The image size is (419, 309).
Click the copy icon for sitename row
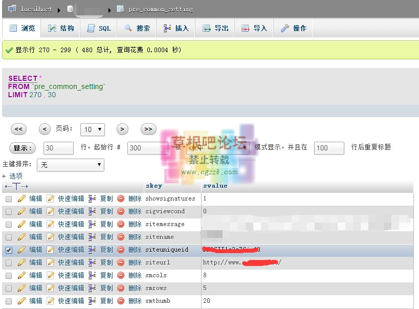92,237
